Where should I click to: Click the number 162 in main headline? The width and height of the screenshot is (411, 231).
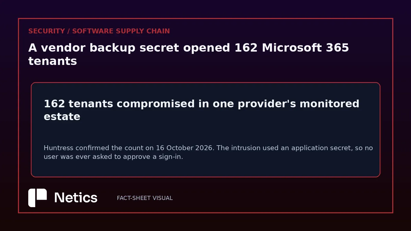tap(246, 48)
